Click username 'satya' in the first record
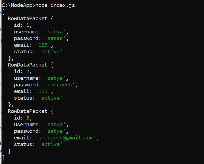 pyautogui.click(x=55, y=32)
